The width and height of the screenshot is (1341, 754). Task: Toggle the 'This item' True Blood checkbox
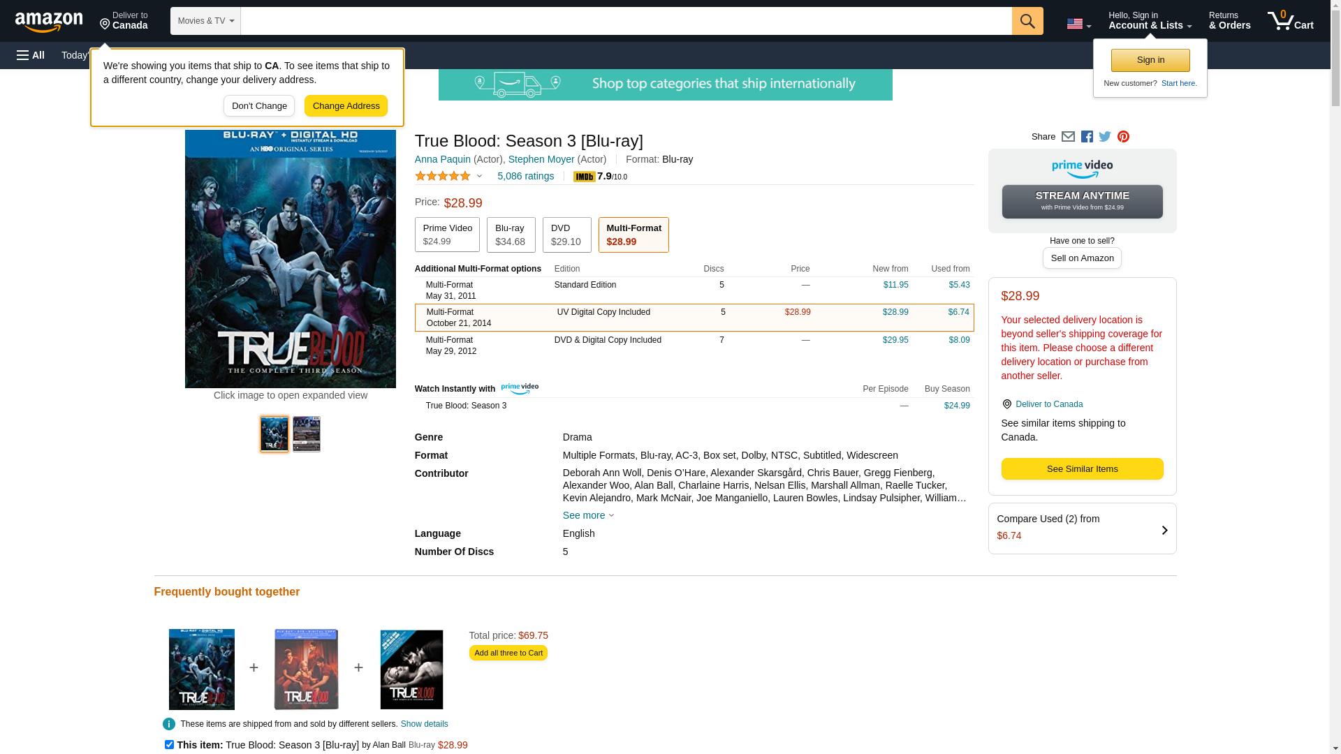point(169,744)
